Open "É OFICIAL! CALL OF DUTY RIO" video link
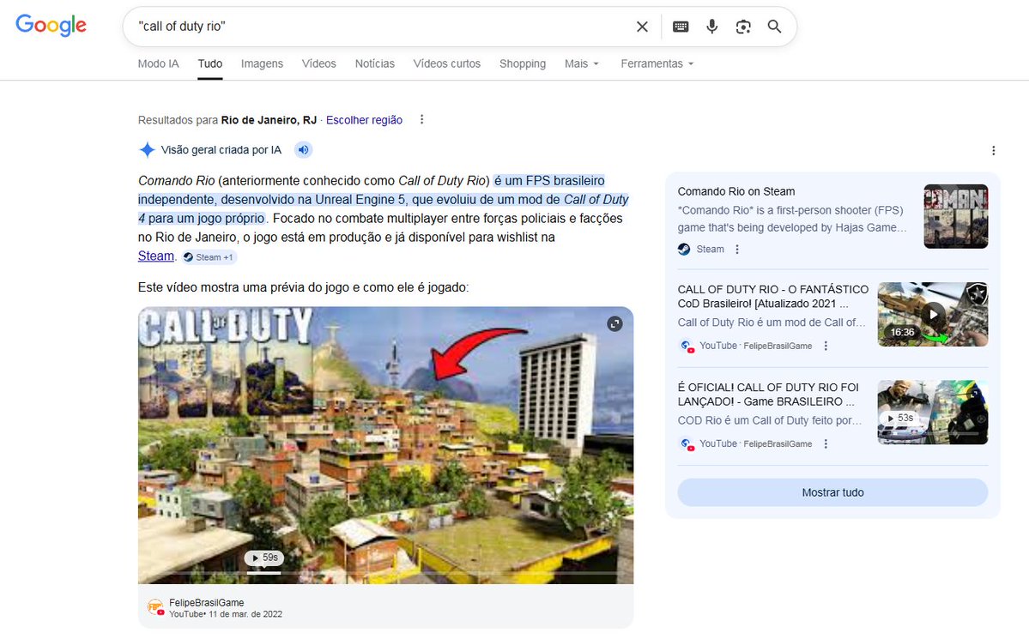Screen dimensions: 1029x639 (768, 395)
